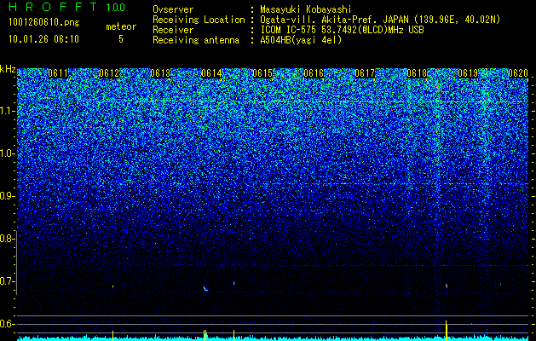This screenshot has width=536, height=341.
Task: Click the Receiving antenna label
Action: (196, 40)
